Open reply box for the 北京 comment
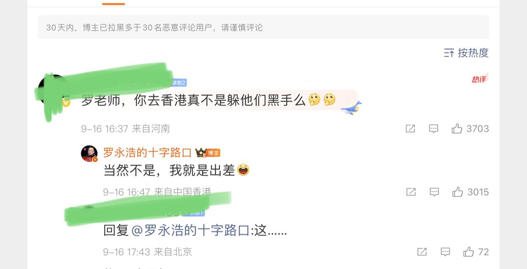Screen dimensions: 527x269 (445, 252)
